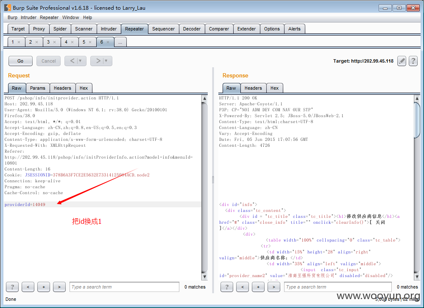Click the Content-Length: 4726 line
424x308 pixels.
pyautogui.click(x=245, y=146)
